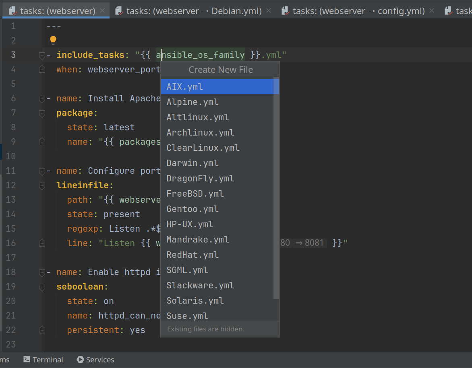The width and height of the screenshot is (472, 368).
Task: Close the tasks: (webserver) tab
Action: pyautogui.click(x=102, y=10)
